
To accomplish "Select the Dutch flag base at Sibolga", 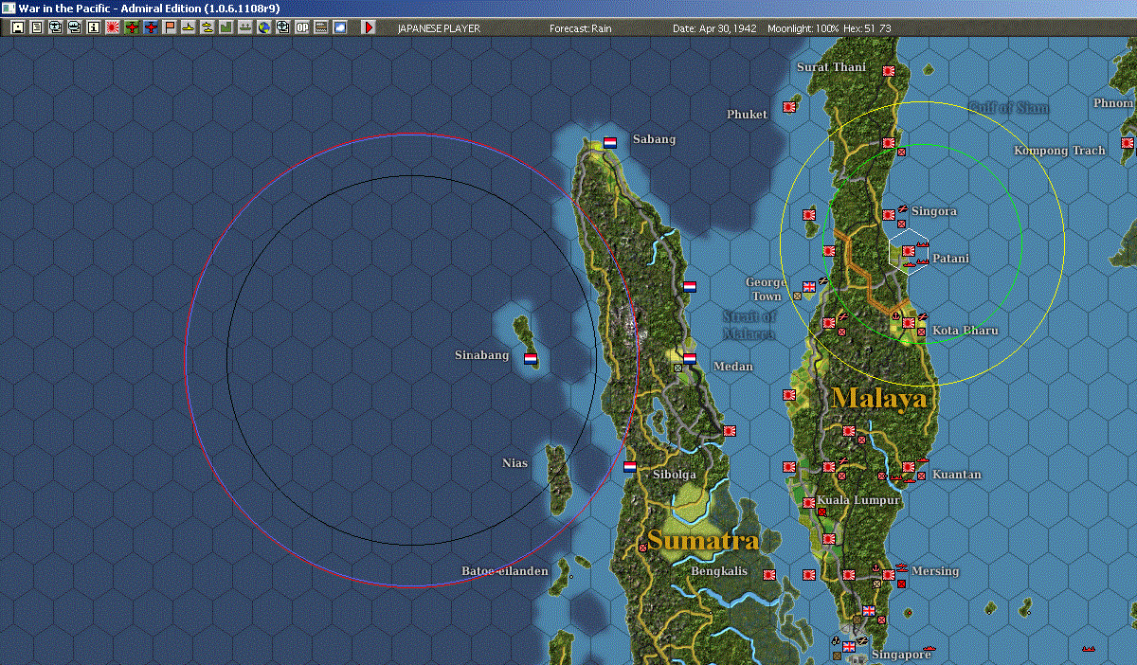I will pos(630,466).
